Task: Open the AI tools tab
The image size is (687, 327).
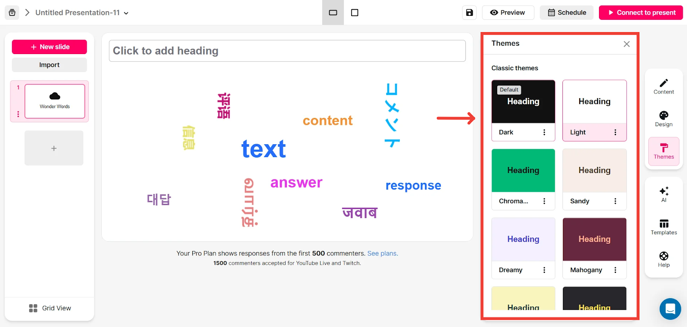Action: 664,194
